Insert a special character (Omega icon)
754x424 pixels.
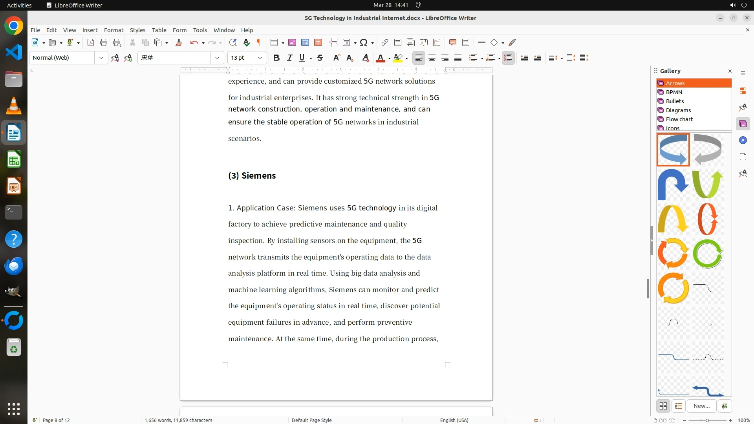364,42
